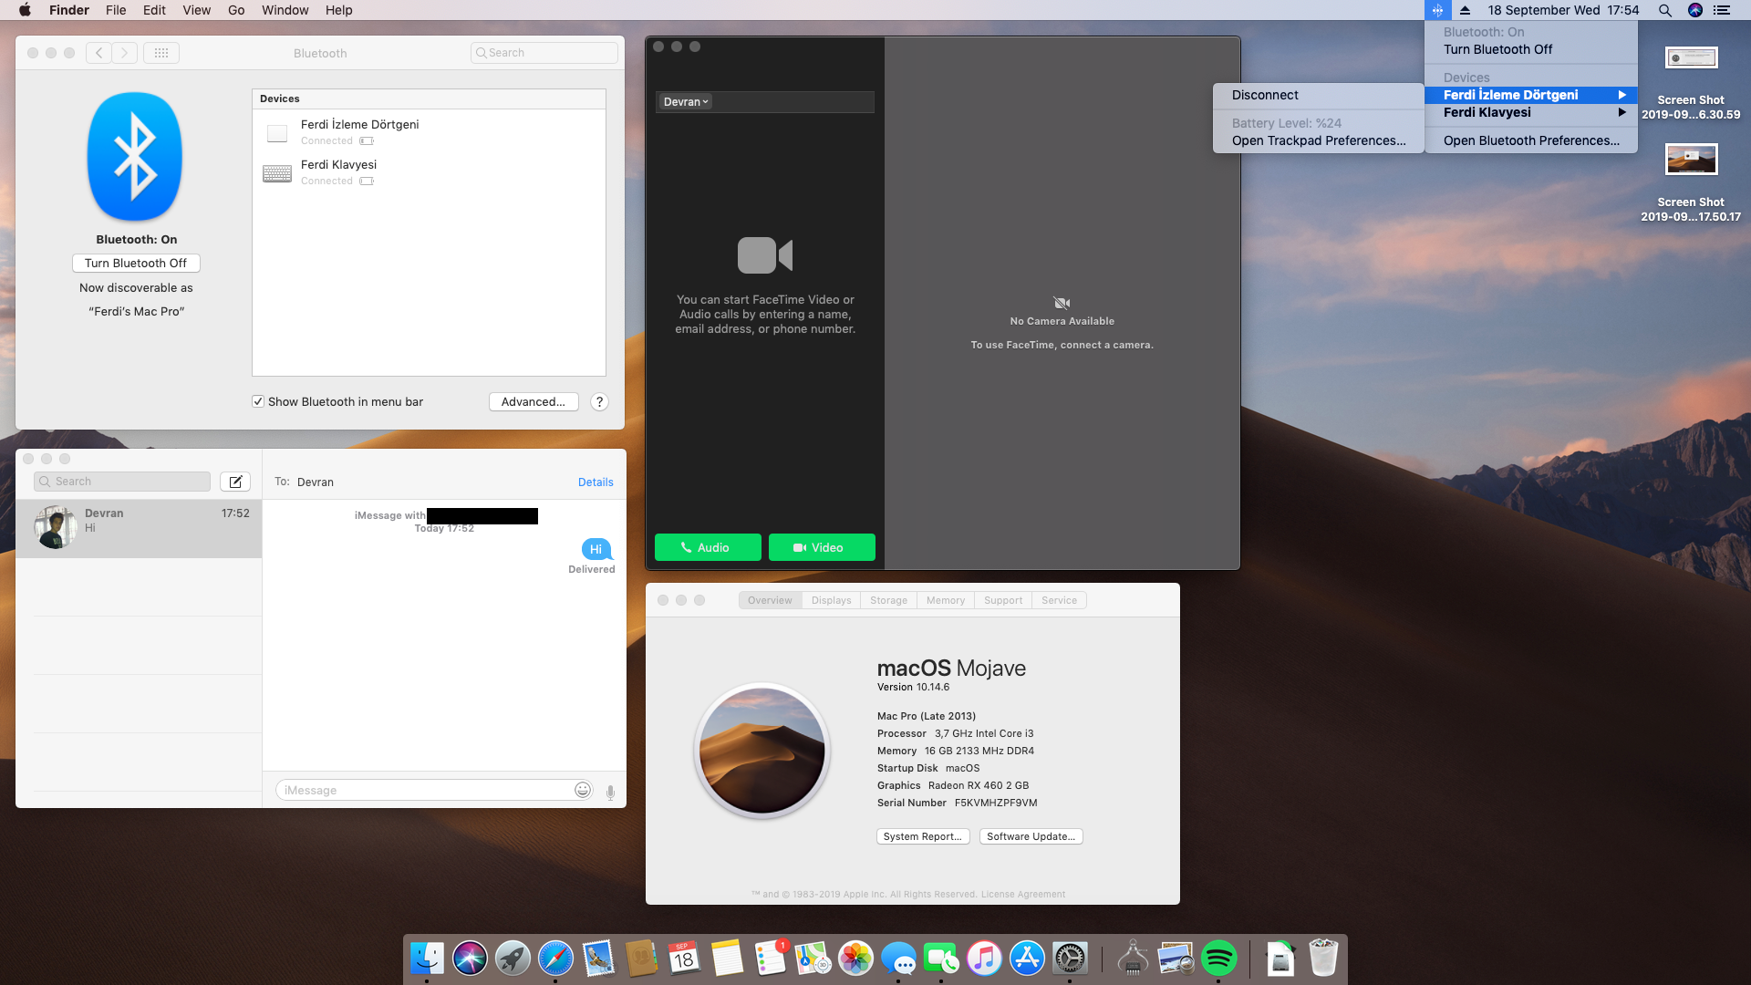Open Trash in the Dock
Image resolution: width=1751 pixels, height=985 pixels.
(1323, 959)
